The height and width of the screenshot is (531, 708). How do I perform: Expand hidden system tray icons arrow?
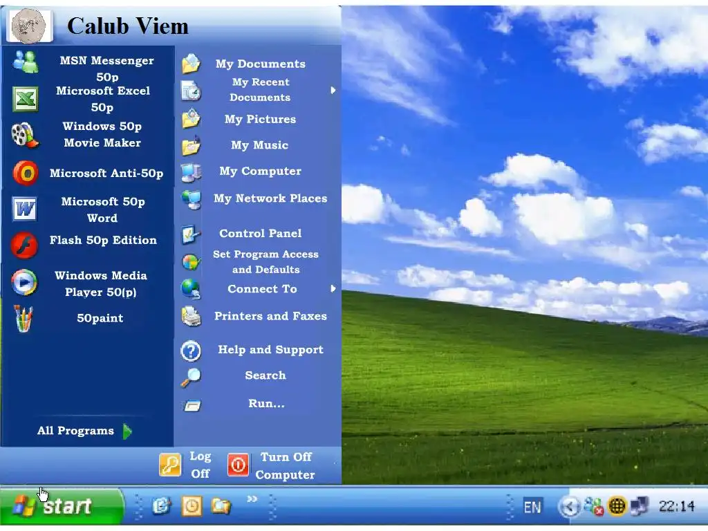coord(570,507)
